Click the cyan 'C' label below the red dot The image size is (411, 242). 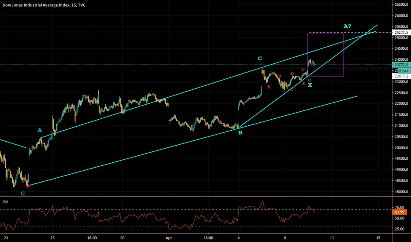23,193
